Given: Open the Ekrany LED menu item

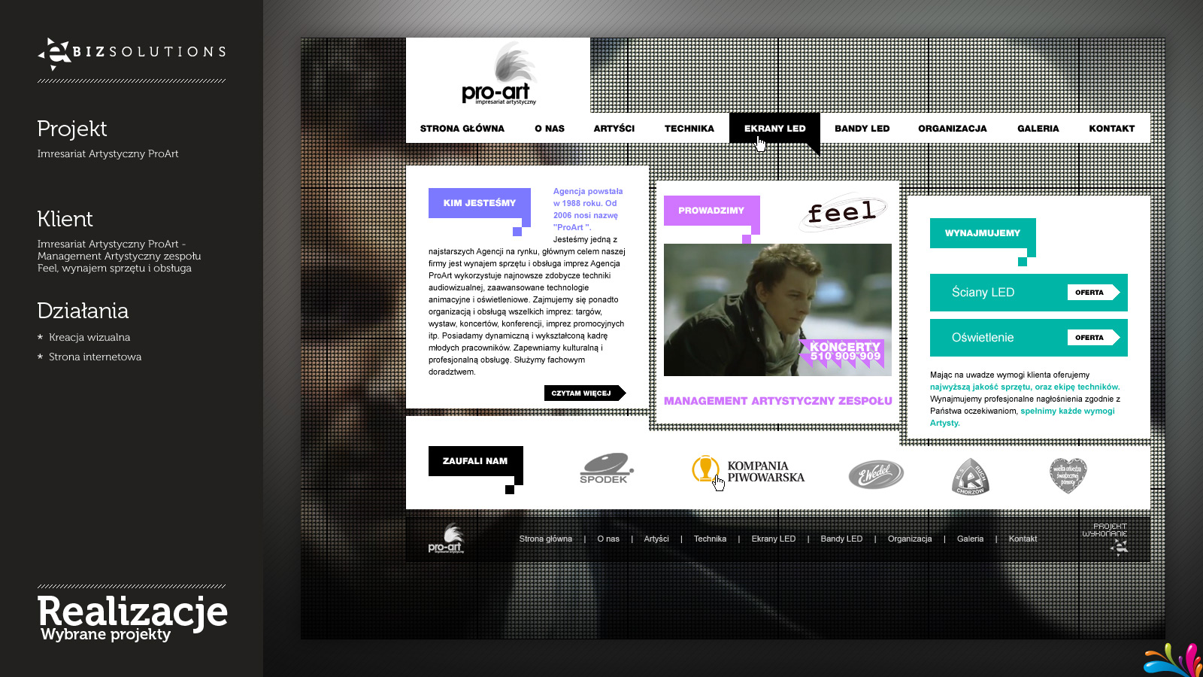Looking at the screenshot, I should click(x=774, y=129).
